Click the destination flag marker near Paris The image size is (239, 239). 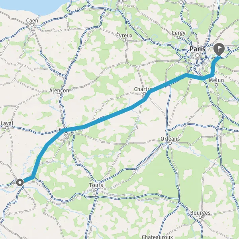pos(219,49)
